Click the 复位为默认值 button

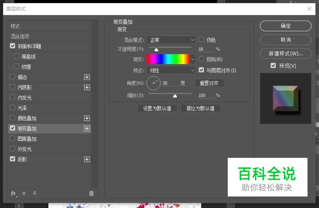pyautogui.click(x=201, y=108)
